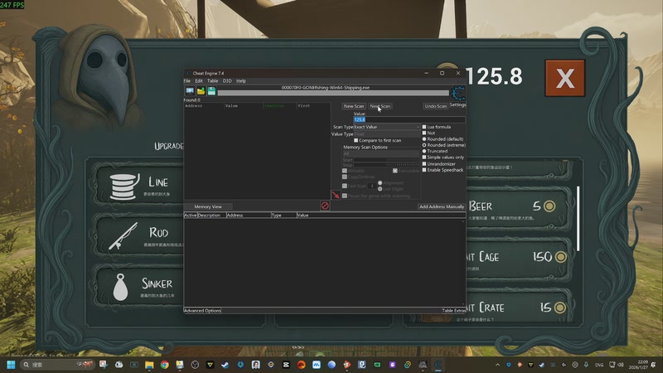
Task: Open the Table menu
Action: 213,80
